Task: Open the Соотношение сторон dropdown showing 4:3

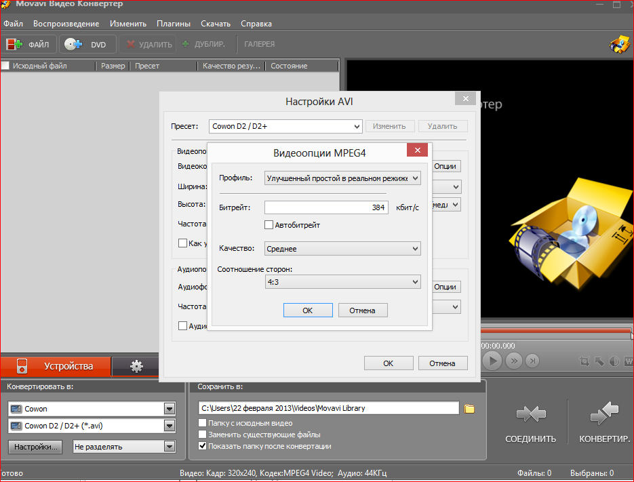Action: [342, 282]
